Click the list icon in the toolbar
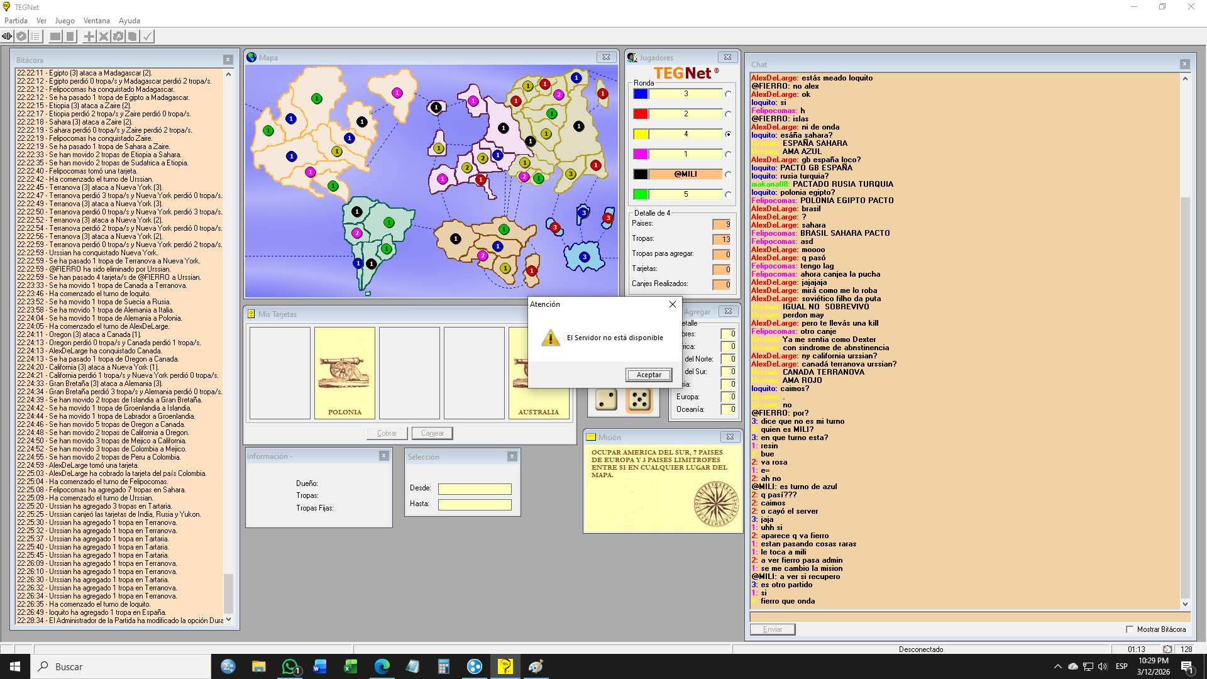The image size is (1207, 679). (x=36, y=36)
